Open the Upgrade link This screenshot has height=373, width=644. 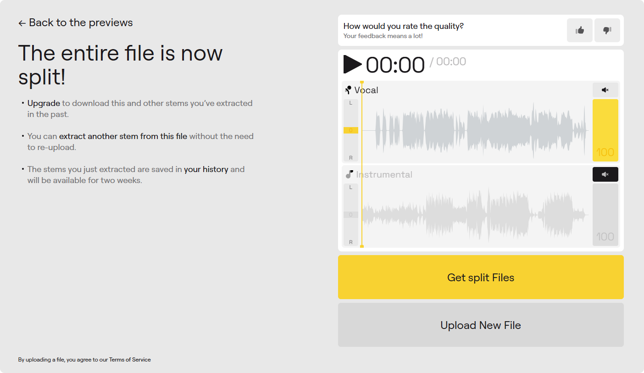[44, 103]
